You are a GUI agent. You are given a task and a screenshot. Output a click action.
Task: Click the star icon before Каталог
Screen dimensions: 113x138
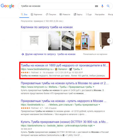point(56,69)
